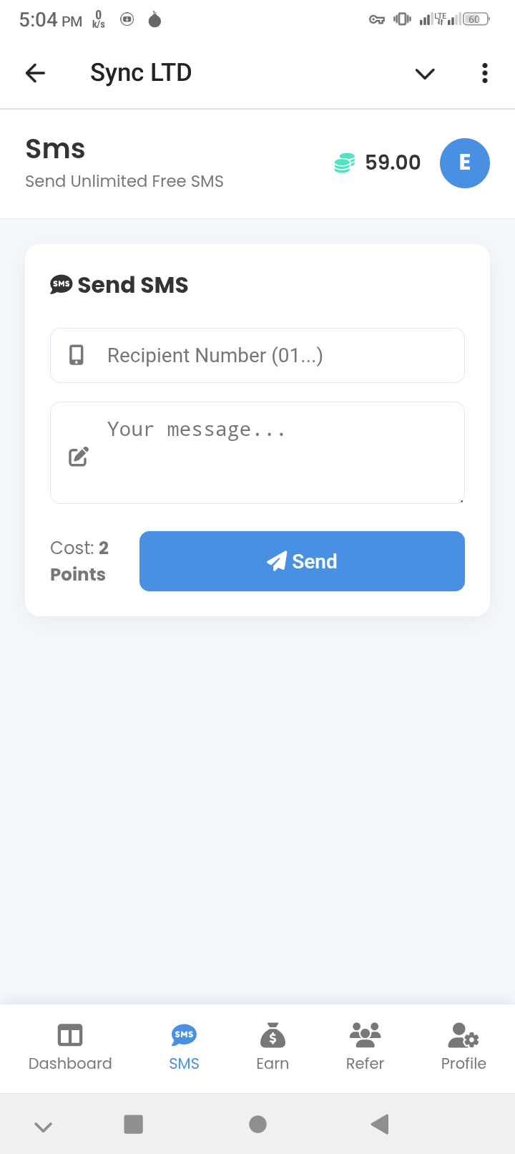The image size is (515, 1154).
Task: Tap the phone icon in recipient field
Action: pos(77,356)
